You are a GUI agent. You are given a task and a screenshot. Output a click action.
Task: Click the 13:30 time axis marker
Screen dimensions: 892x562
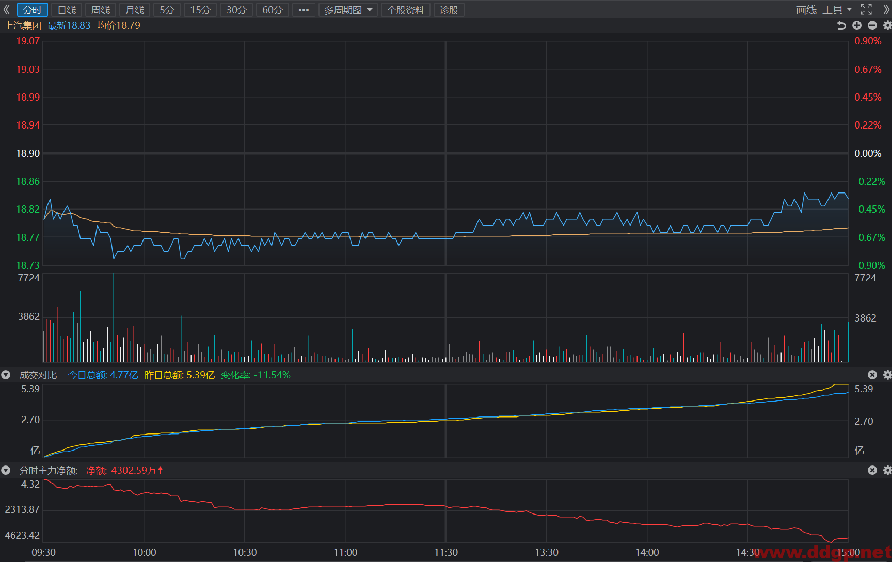pos(547,552)
